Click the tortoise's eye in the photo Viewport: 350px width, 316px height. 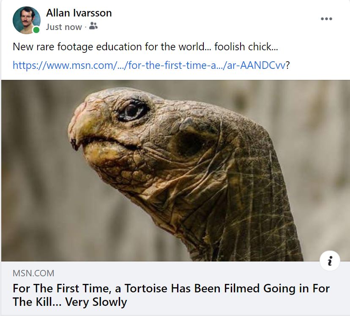132,111
